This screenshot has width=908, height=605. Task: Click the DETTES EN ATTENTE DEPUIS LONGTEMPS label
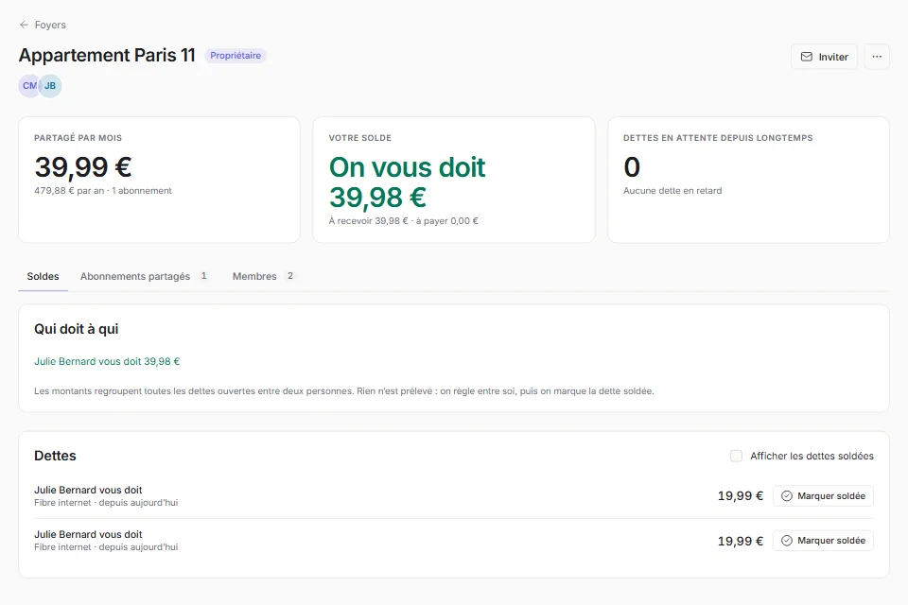(718, 138)
